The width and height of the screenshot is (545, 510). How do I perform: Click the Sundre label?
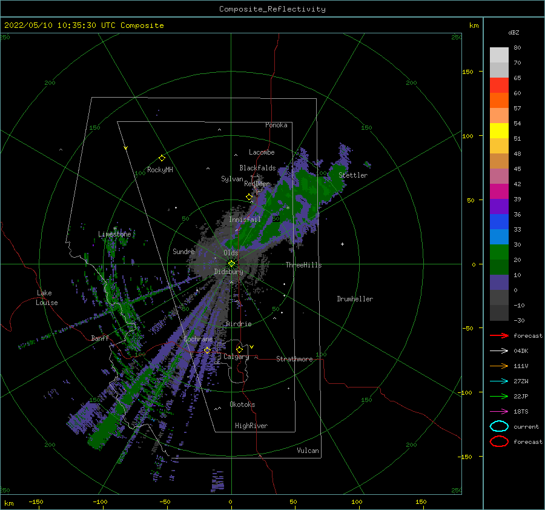click(183, 251)
